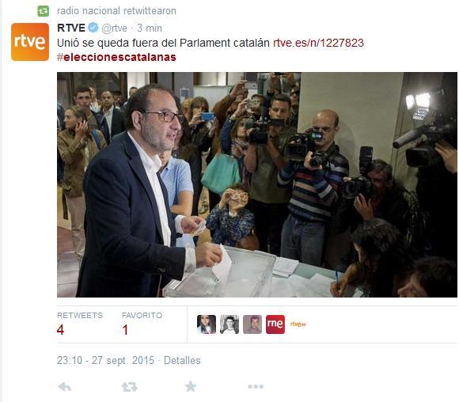
Task: Show the list of 4 retweets
Action: (80, 323)
